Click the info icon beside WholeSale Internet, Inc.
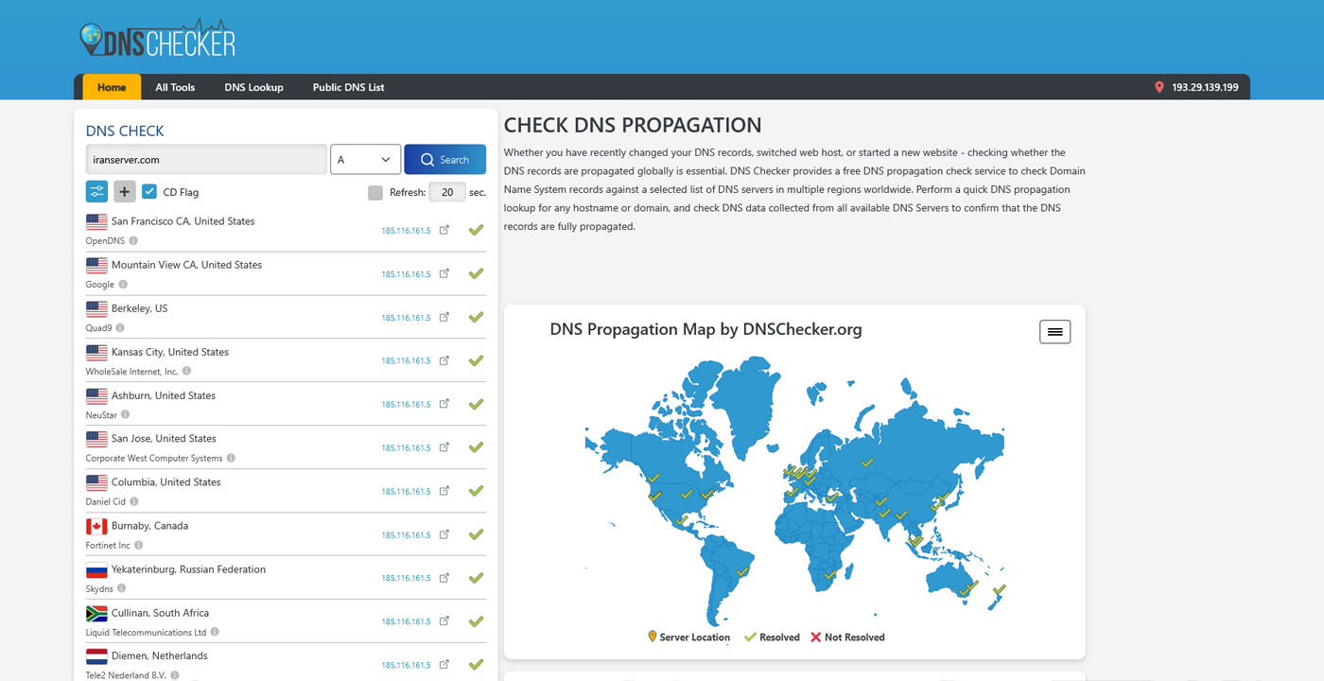1324x681 pixels. [186, 371]
